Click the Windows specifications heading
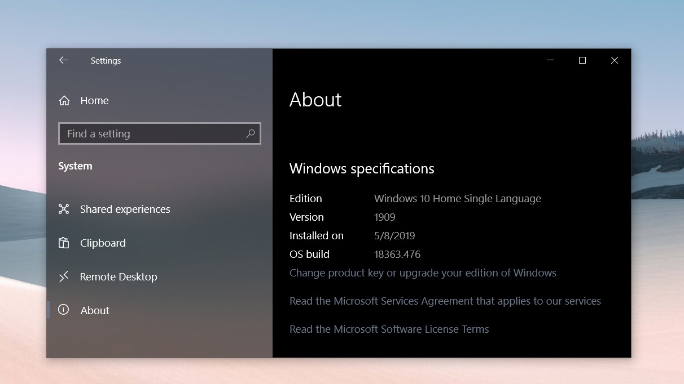 pos(362,168)
